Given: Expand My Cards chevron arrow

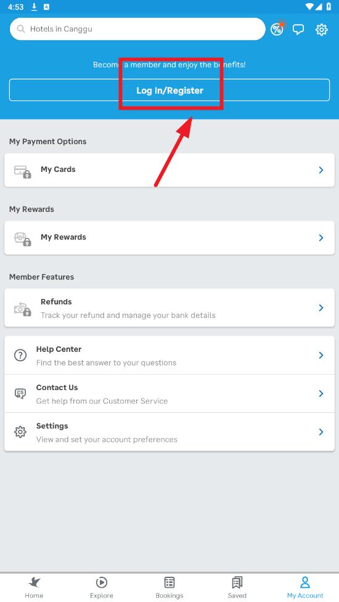Looking at the screenshot, I should 321,170.
